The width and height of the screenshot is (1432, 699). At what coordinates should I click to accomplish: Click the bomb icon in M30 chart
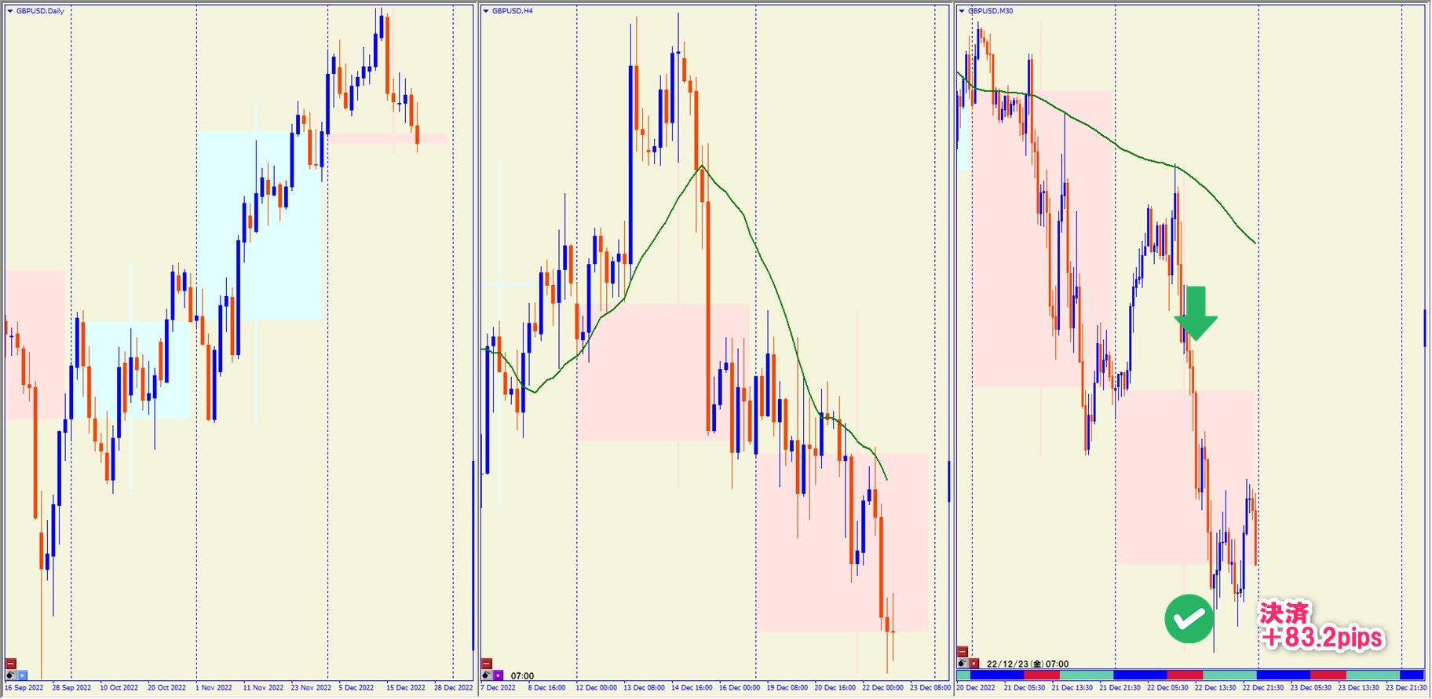click(x=963, y=664)
